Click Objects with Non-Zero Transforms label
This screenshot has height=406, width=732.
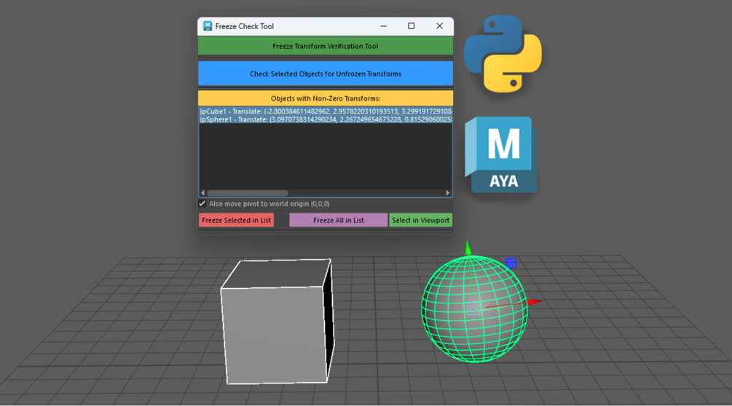(x=326, y=98)
